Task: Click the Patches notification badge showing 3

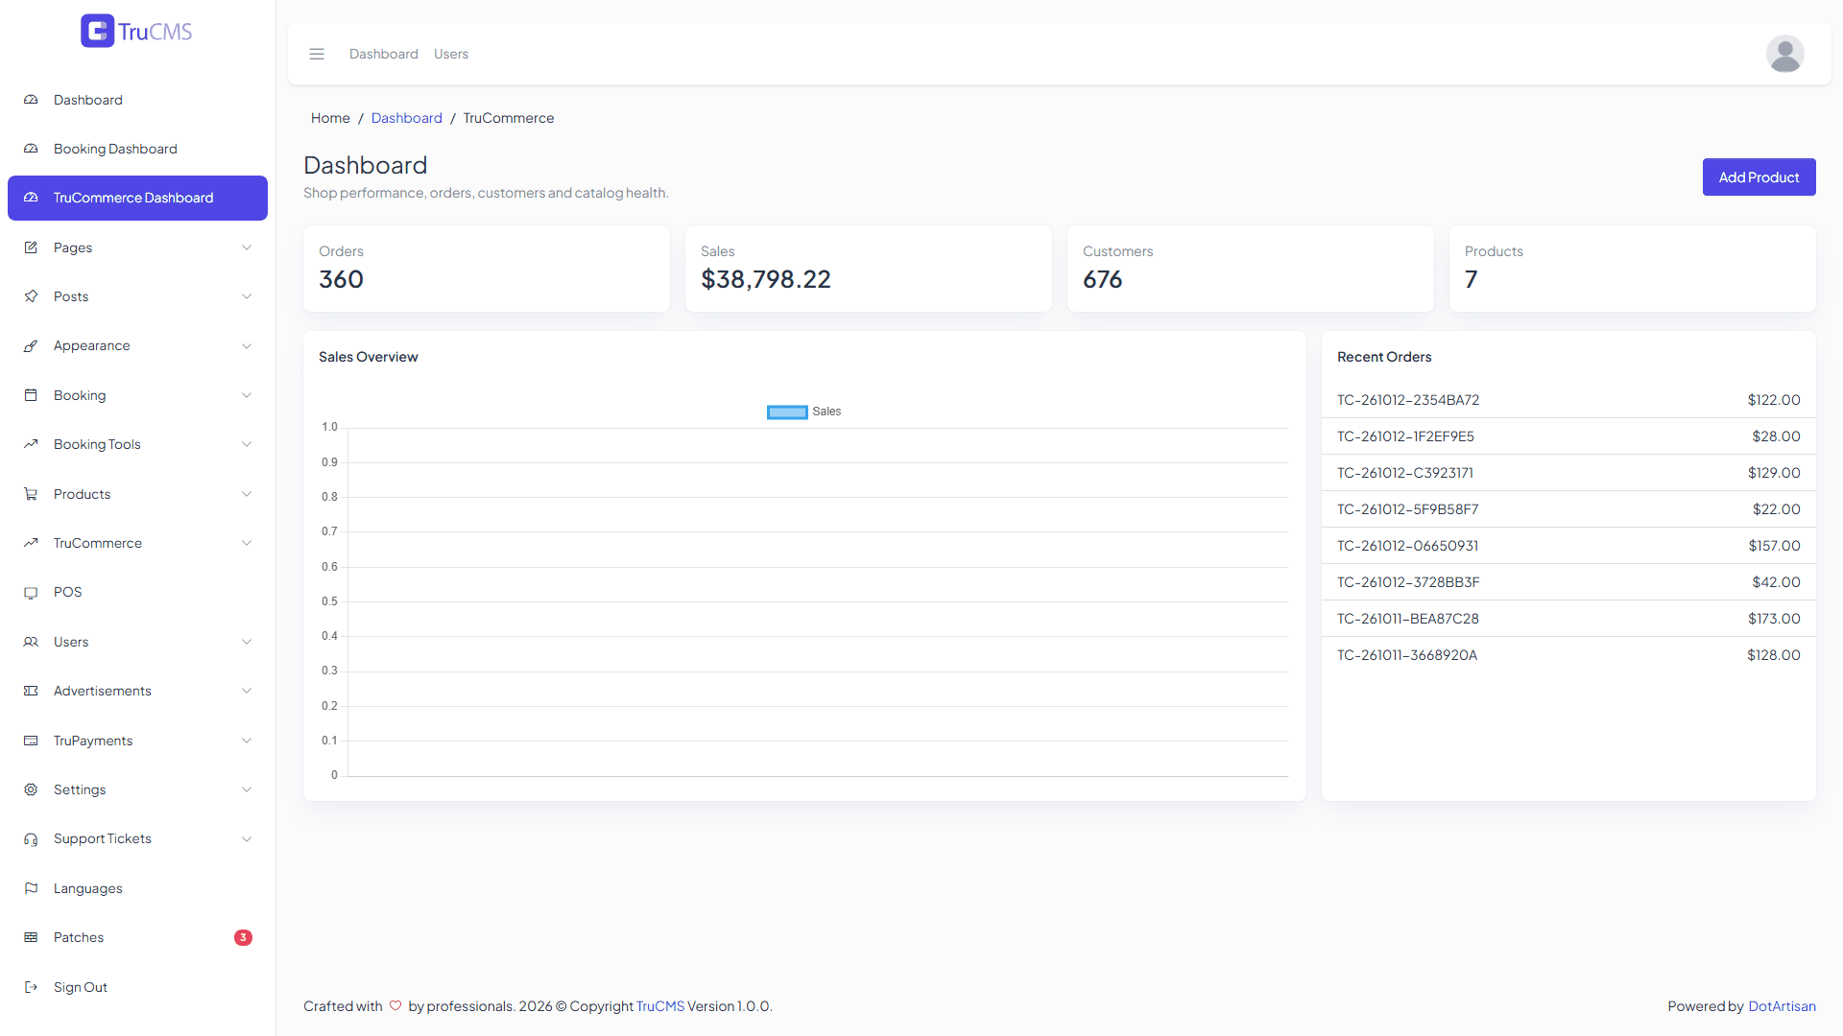Action: point(243,937)
